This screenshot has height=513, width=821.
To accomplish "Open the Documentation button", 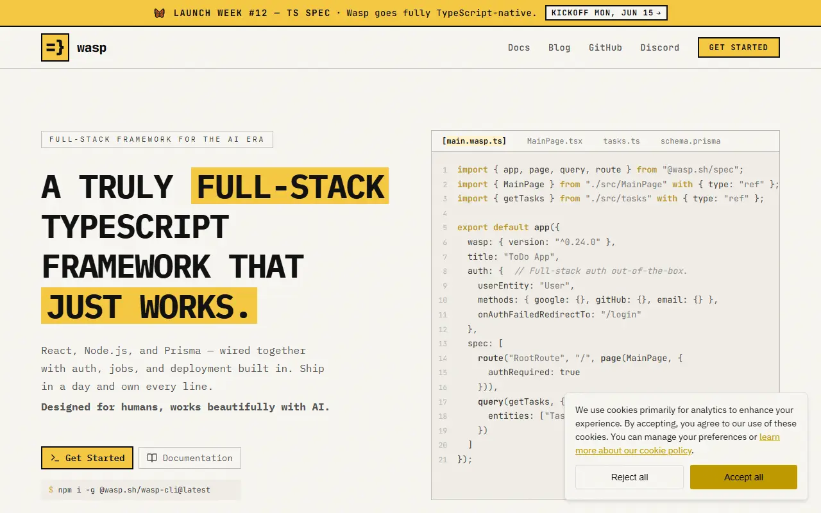I will pyautogui.click(x=190, y=458).
